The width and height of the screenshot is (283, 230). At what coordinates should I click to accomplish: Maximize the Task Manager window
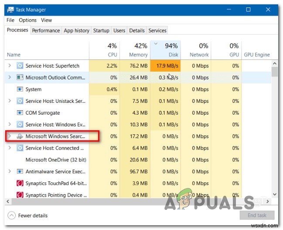click(x=249, y=10)
